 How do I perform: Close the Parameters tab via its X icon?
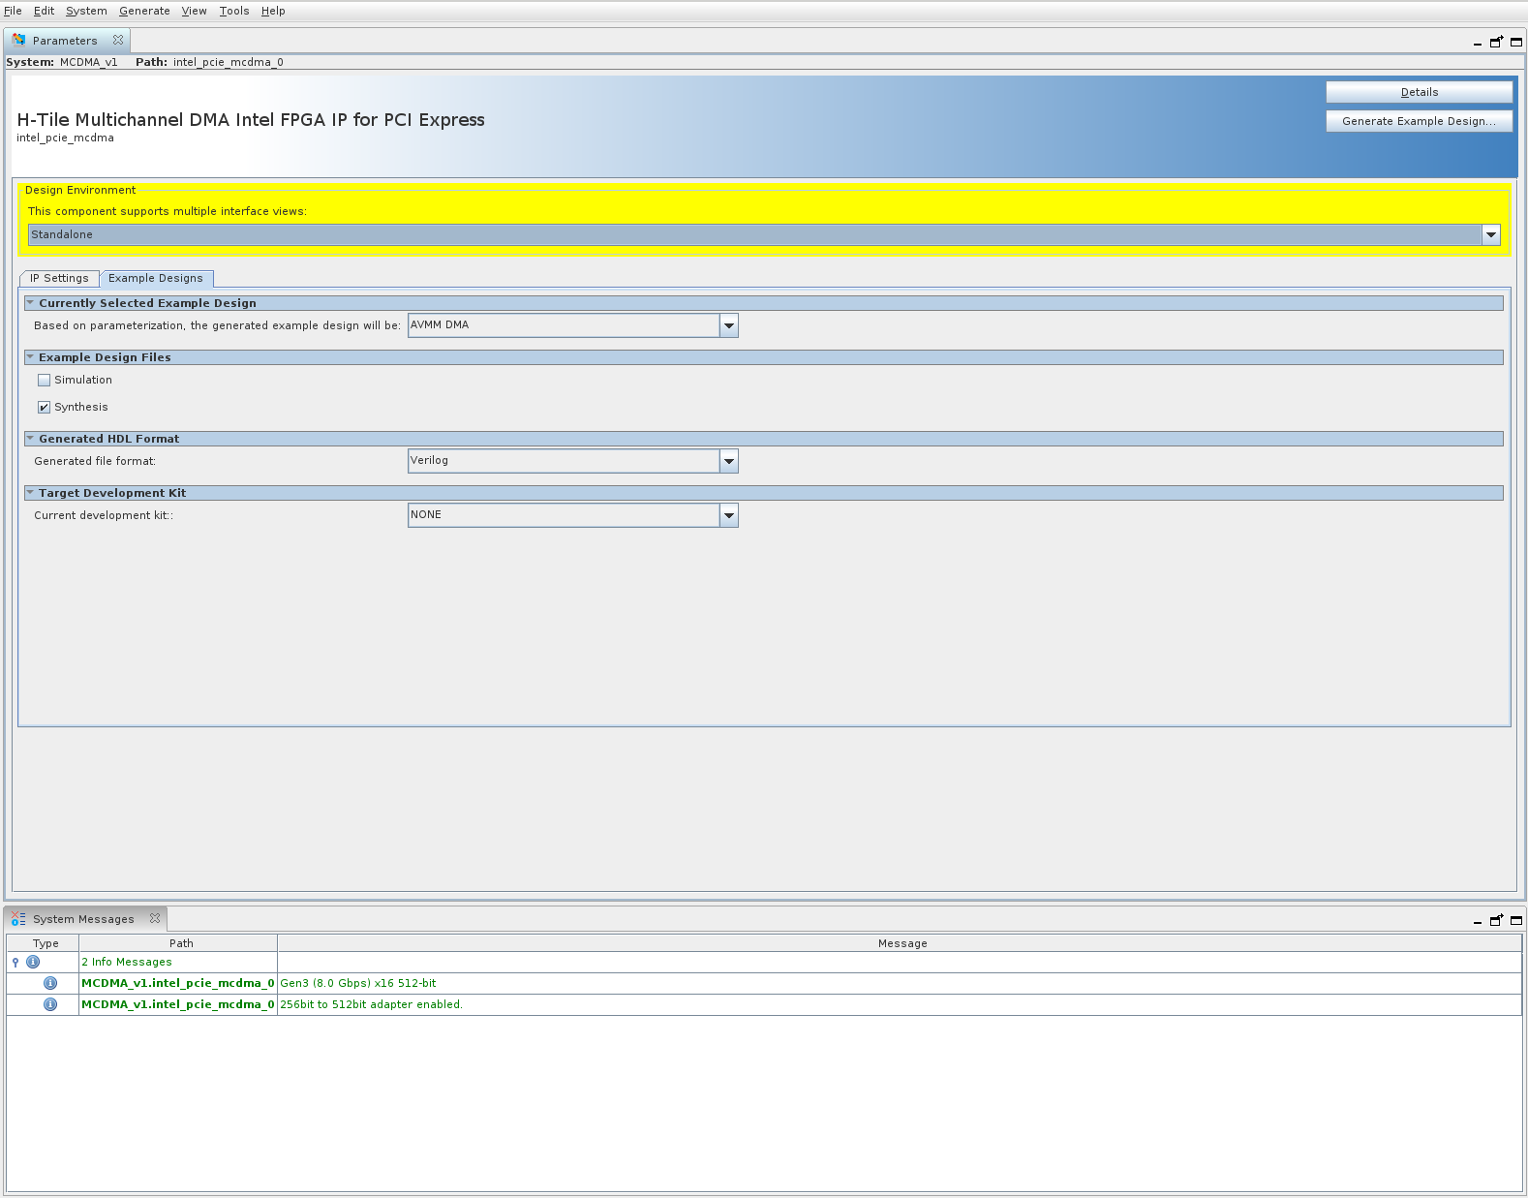(118, 41)
